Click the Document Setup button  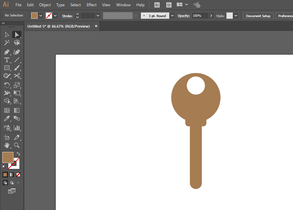point(258,16)
